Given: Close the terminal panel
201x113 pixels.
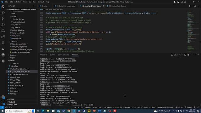Looking at the screenshot, I should click(198, 55).
